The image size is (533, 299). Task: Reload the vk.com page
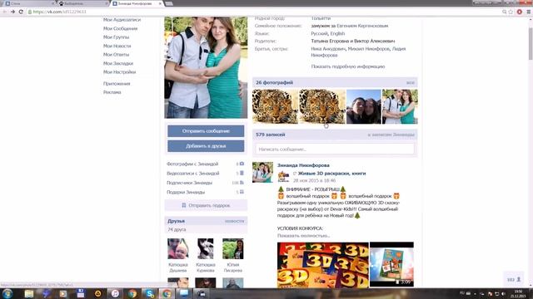(x=21, y=12)
